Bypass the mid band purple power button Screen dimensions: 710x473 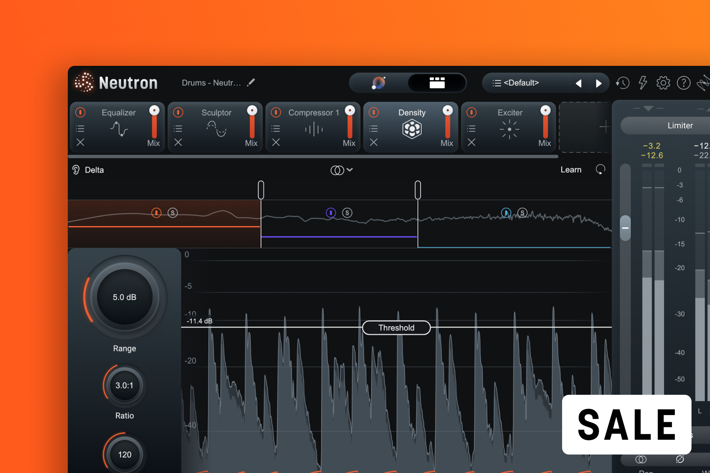[x=331, y=212]
